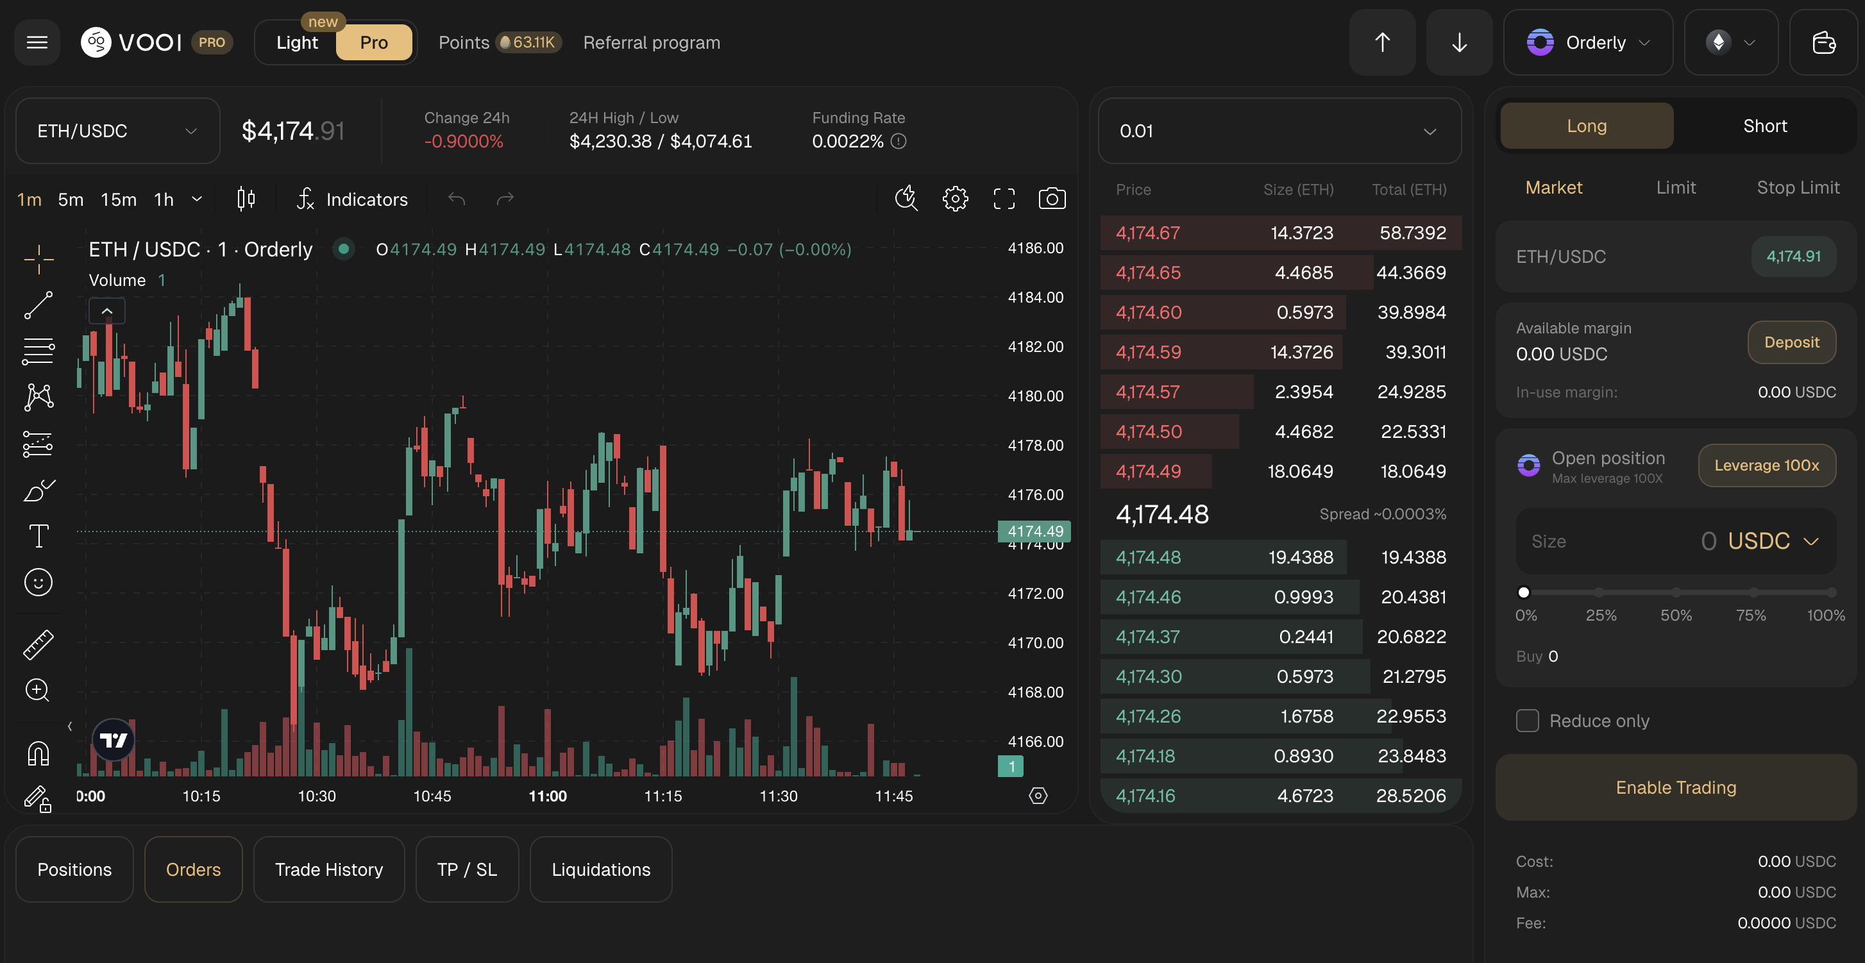Viewport: 1865px width, 963px height.
Task: Open the emoji icons tool
Action: coord(38,582)
